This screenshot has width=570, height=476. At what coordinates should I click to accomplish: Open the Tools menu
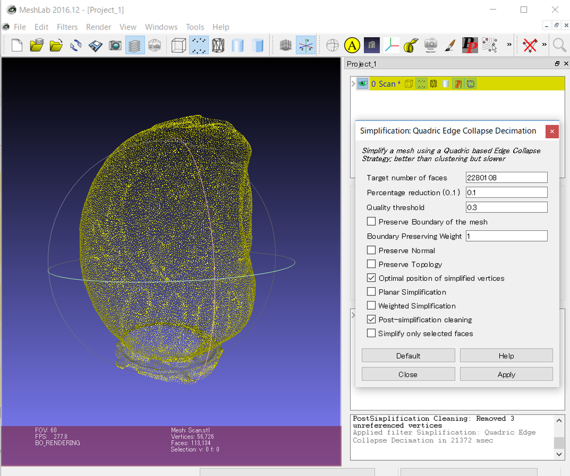click(195, 27)
